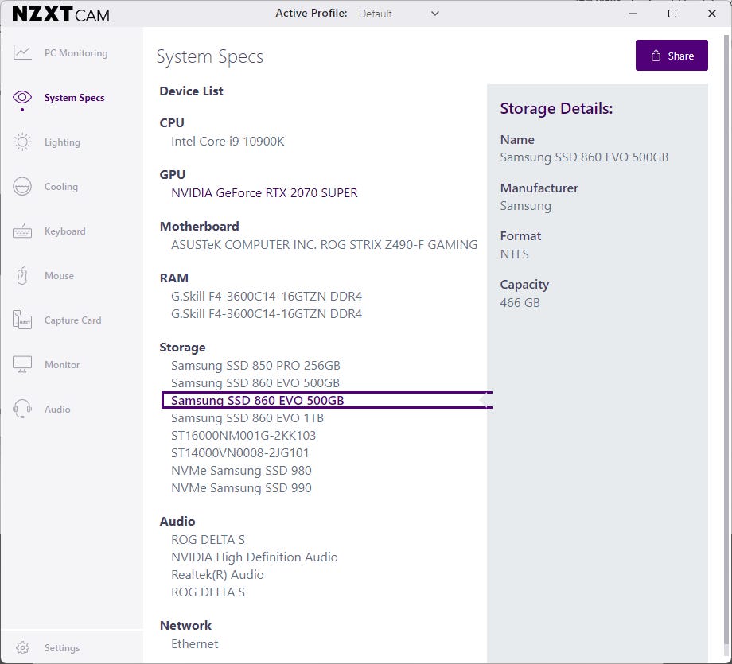
Task: Select Samsung SSD 850 PRO 256GB
Action: 255,366
